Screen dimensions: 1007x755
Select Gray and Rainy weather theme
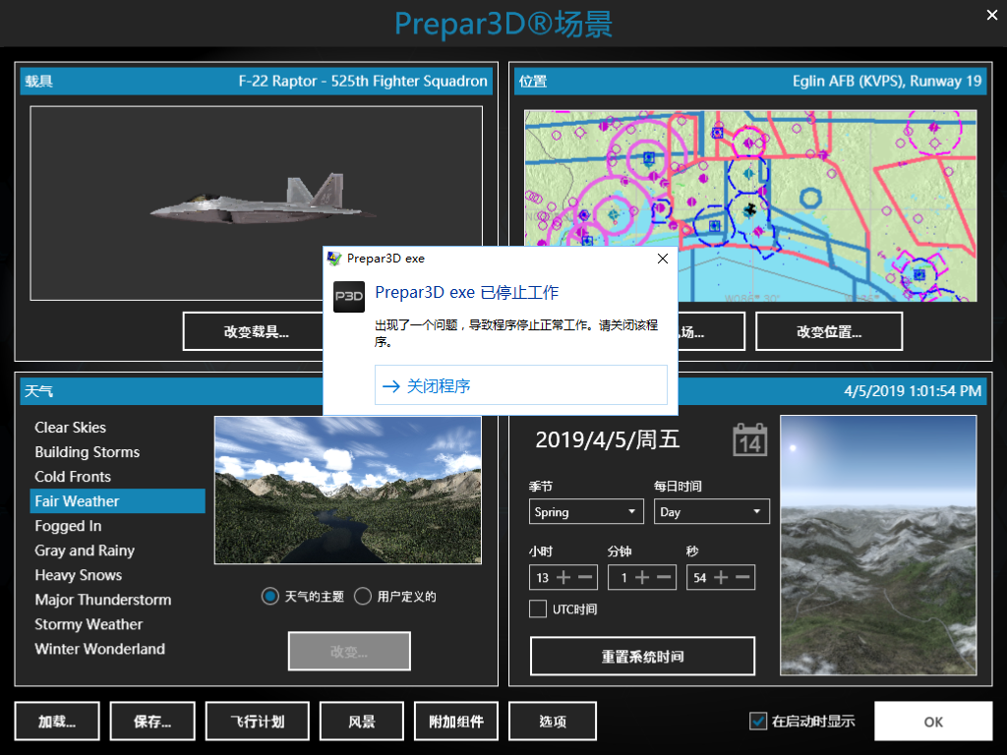coord(118,551)
